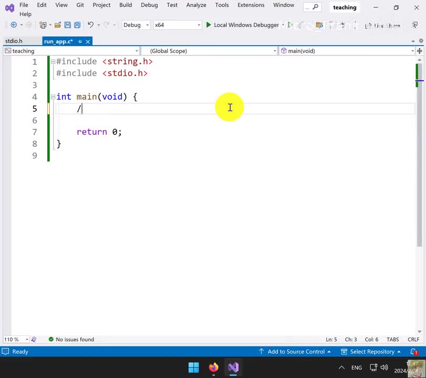Viewport: 426px width, 378px height.
Task: Open the Find in Files folder icon
Action: click(x=319, y=25)
